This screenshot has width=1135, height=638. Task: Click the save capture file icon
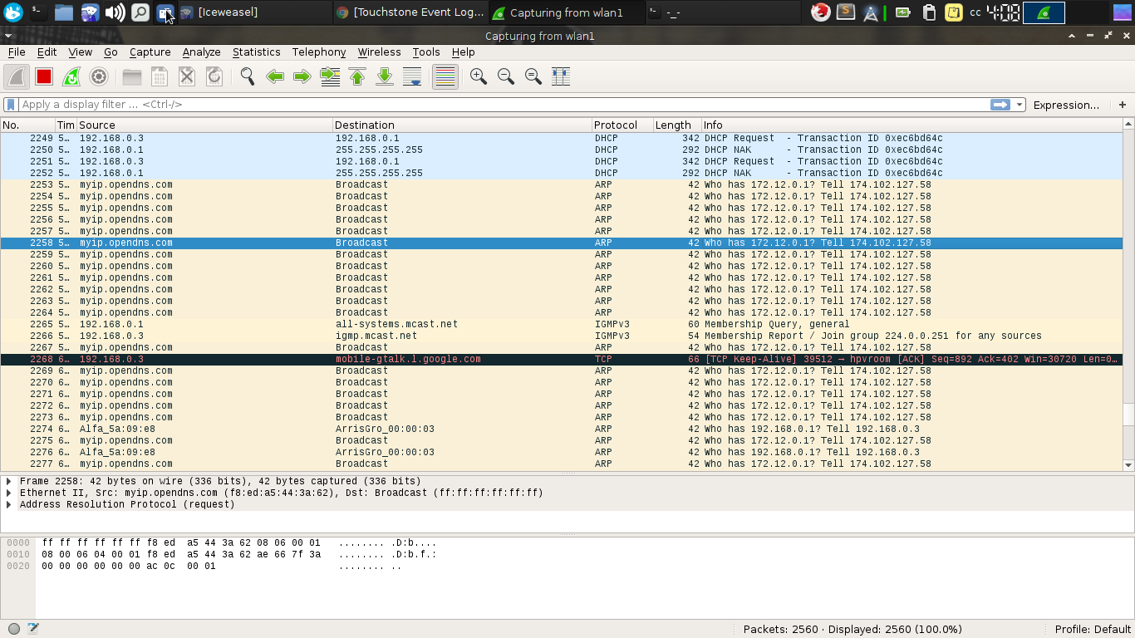pos(160,76)
